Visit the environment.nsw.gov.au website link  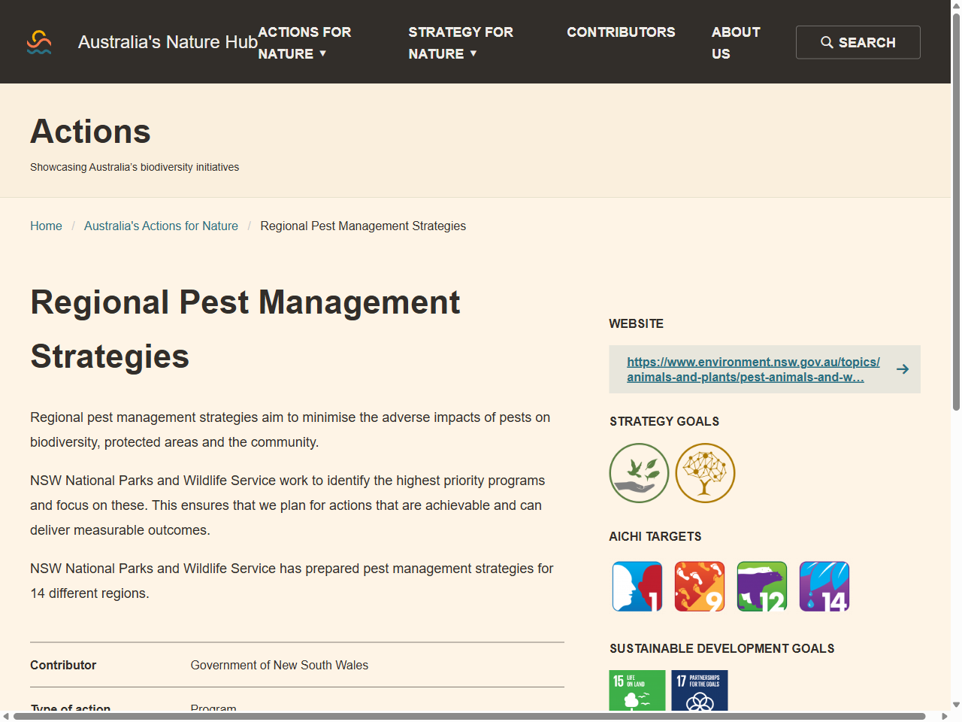coord(753,369)
